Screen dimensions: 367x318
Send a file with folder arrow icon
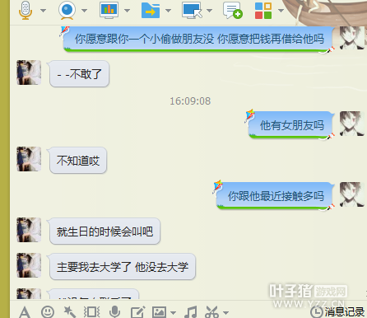coord(151,11)
